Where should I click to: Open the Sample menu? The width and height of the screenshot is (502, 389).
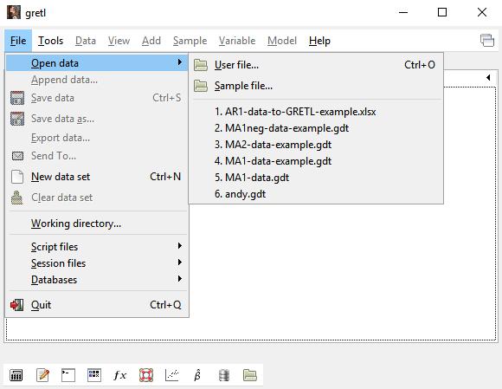coord(190,41)
